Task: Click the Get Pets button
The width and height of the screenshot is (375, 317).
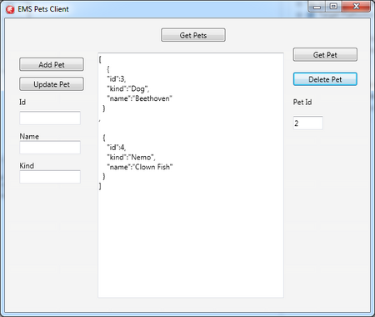Action: 193,35
